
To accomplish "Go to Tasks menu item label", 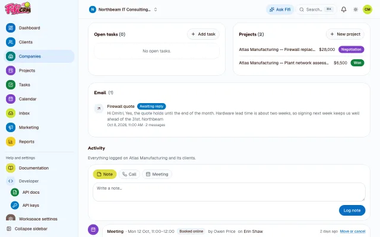I will coord(24,85).
